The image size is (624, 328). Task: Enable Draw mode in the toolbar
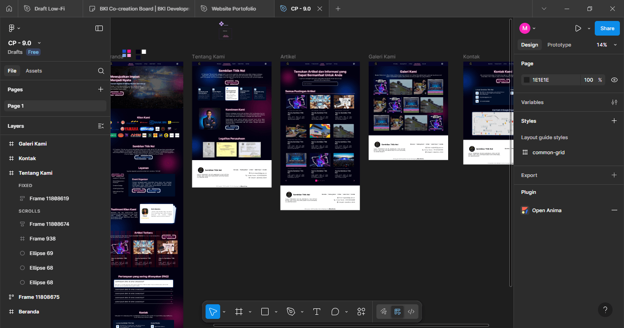[384, 312]
